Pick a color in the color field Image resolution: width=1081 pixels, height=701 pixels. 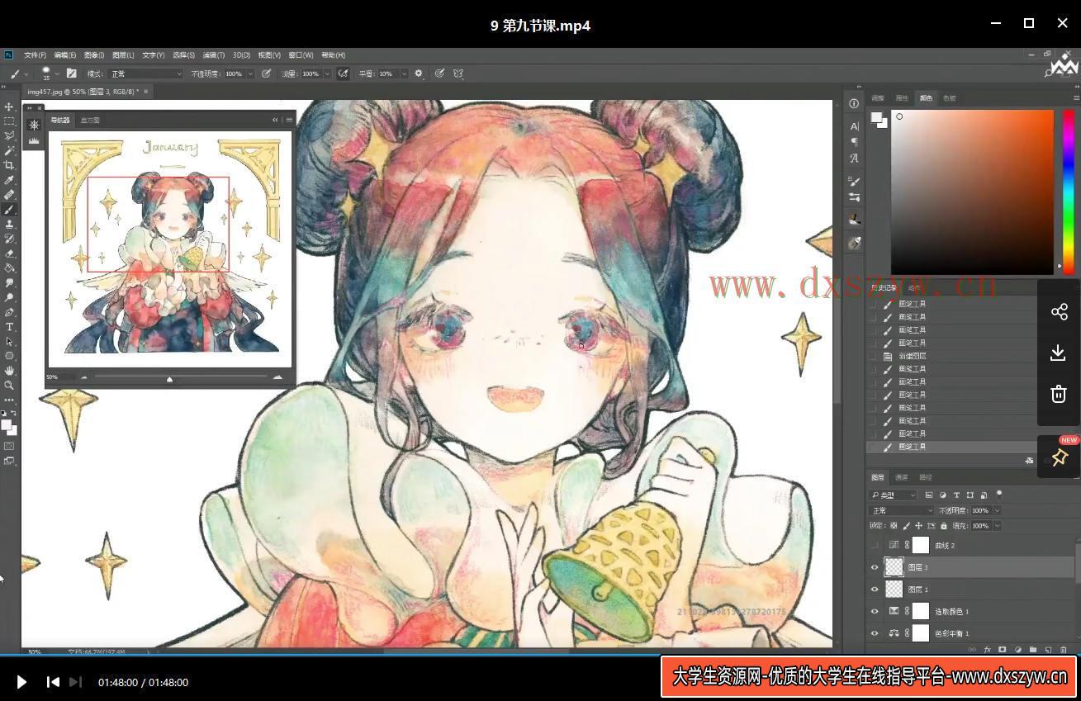coord(972,192)
